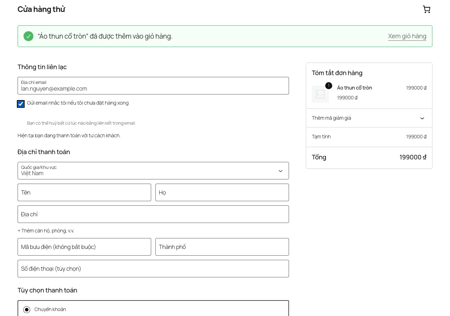This screenshot has height=316, width=450.
Task: Click the Áo thun cổ tròn product thumbnail
Action: point(320,94)
